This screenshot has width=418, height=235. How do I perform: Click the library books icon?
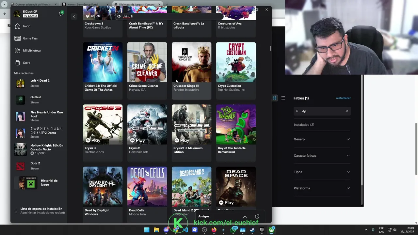tap(18, 51)
